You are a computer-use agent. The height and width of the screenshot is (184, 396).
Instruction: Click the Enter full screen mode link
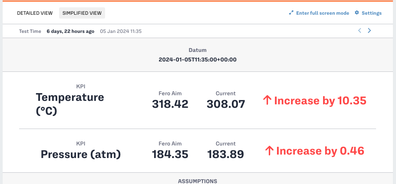point(323,13)
